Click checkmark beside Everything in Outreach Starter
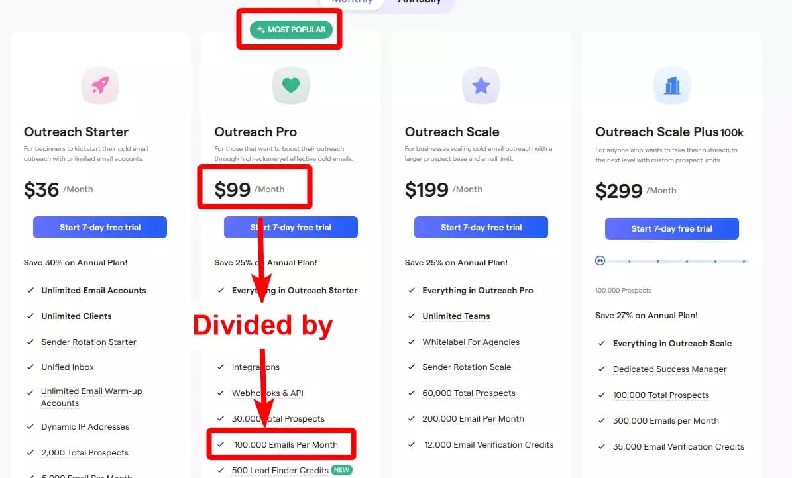 [221, 291]
